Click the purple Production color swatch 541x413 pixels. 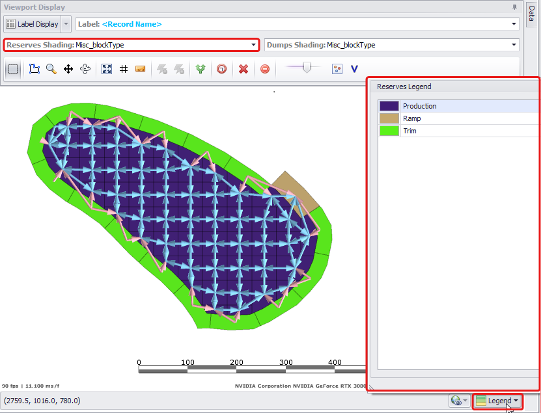pos(389,106)
